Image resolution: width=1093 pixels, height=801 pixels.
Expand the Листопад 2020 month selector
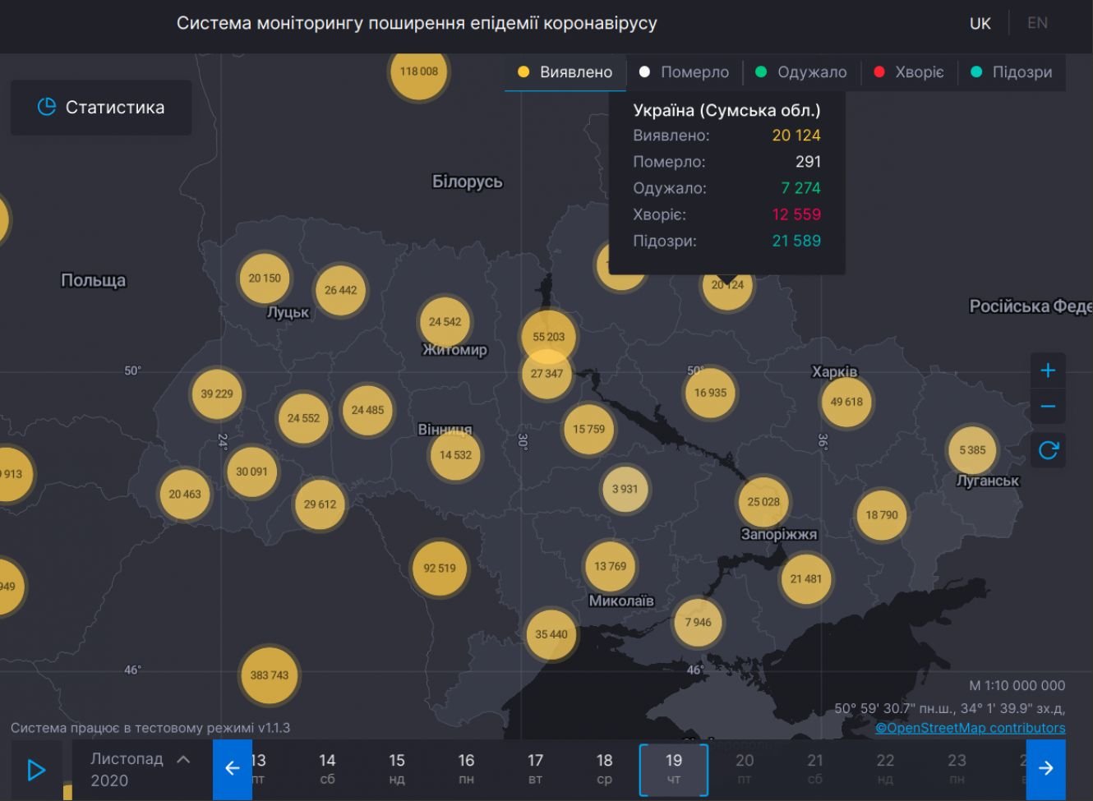140,769
